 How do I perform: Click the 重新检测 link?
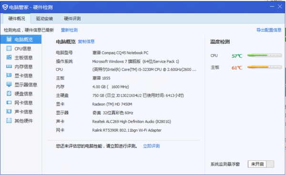pyautogui.click(x=69, y=30)
